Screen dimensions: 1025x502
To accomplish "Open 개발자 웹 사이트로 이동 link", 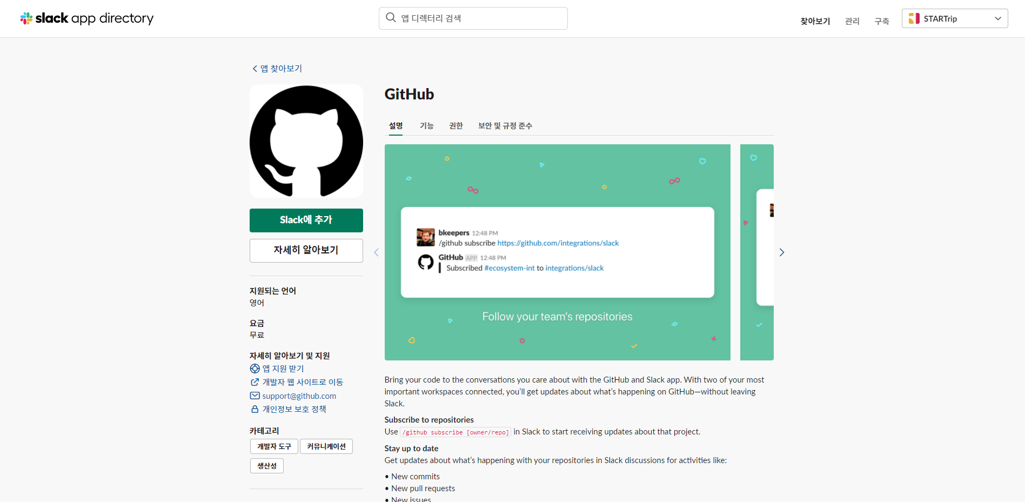I will 303,382.
